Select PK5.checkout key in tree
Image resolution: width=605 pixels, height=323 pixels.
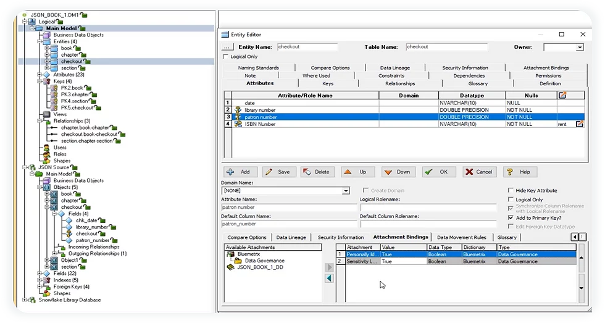point(77,107)
